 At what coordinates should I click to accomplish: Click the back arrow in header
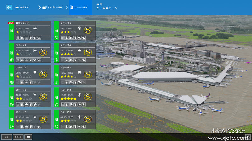point(9,7)
